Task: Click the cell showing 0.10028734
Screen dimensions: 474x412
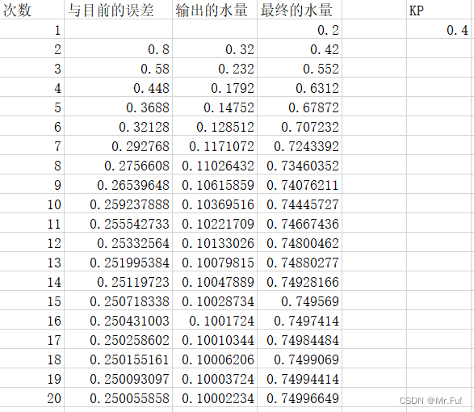Action: (x=215, y=300)
